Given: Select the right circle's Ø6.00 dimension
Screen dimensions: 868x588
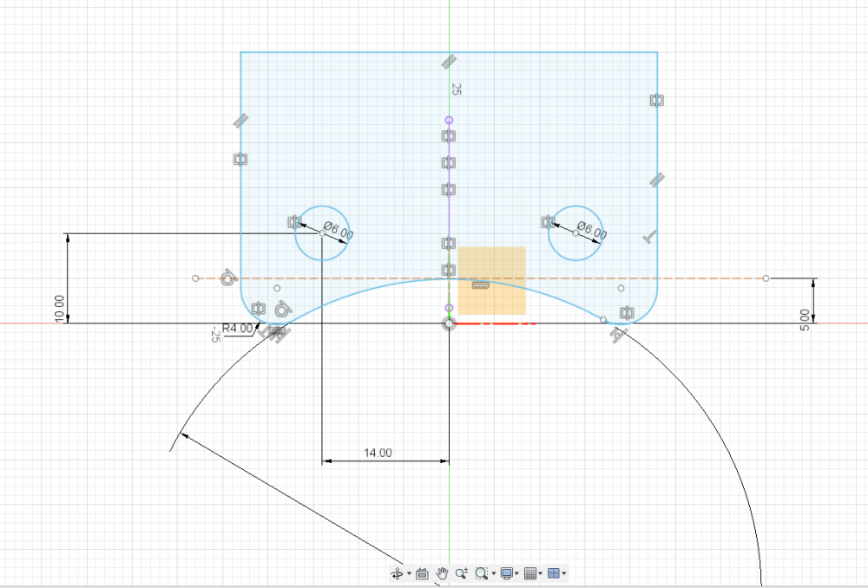Looking at the screenshot, I should coord(592,230).
